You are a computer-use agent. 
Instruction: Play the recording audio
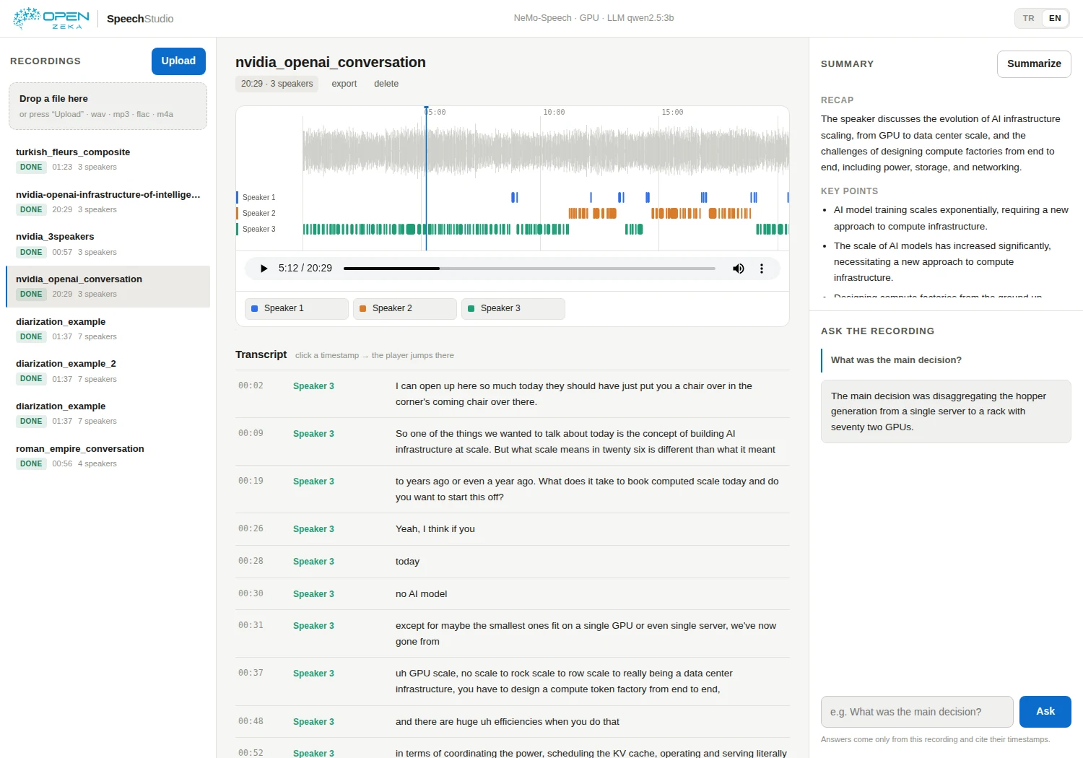pyautogui.click(x=264, y=269)
